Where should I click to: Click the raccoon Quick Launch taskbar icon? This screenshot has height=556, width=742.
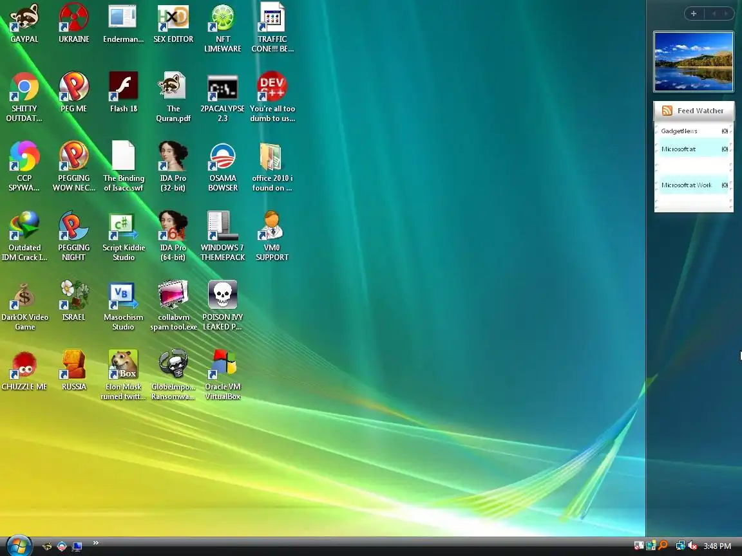pyautogui.click(x=47, y=546)
